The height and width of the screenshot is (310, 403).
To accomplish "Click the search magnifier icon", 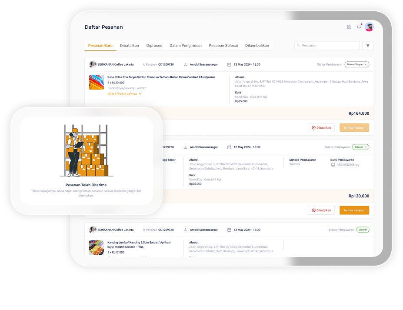I will click(x=299, y=45).
